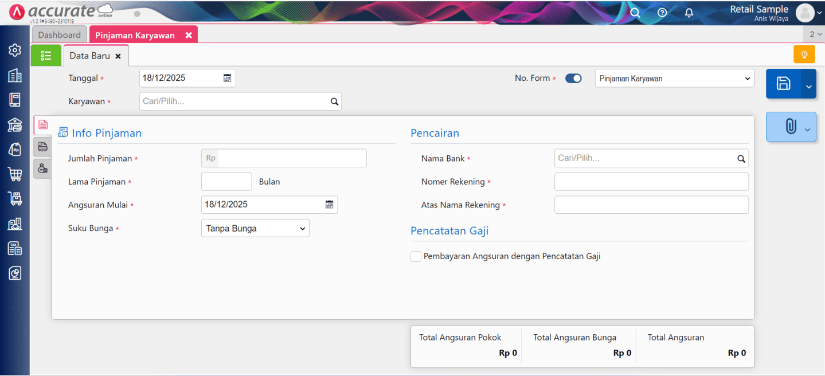The width and height of the screenshot is (825, 376).
Task: Click the notifications bell icon
Action: click(689, 12)
